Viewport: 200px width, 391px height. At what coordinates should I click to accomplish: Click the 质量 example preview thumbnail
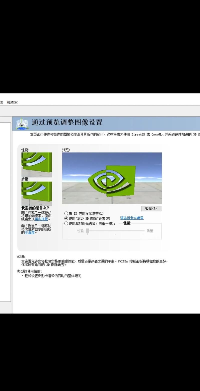[36, 193]
